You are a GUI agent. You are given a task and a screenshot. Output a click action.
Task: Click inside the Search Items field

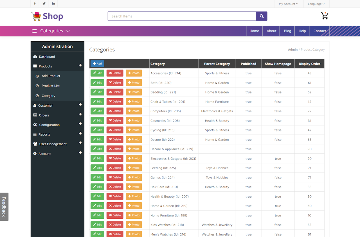click(x=182, y=16)
